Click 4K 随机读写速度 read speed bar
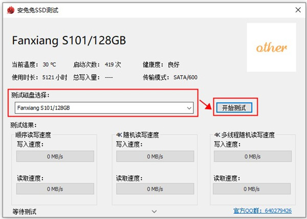 coord(155,189)
